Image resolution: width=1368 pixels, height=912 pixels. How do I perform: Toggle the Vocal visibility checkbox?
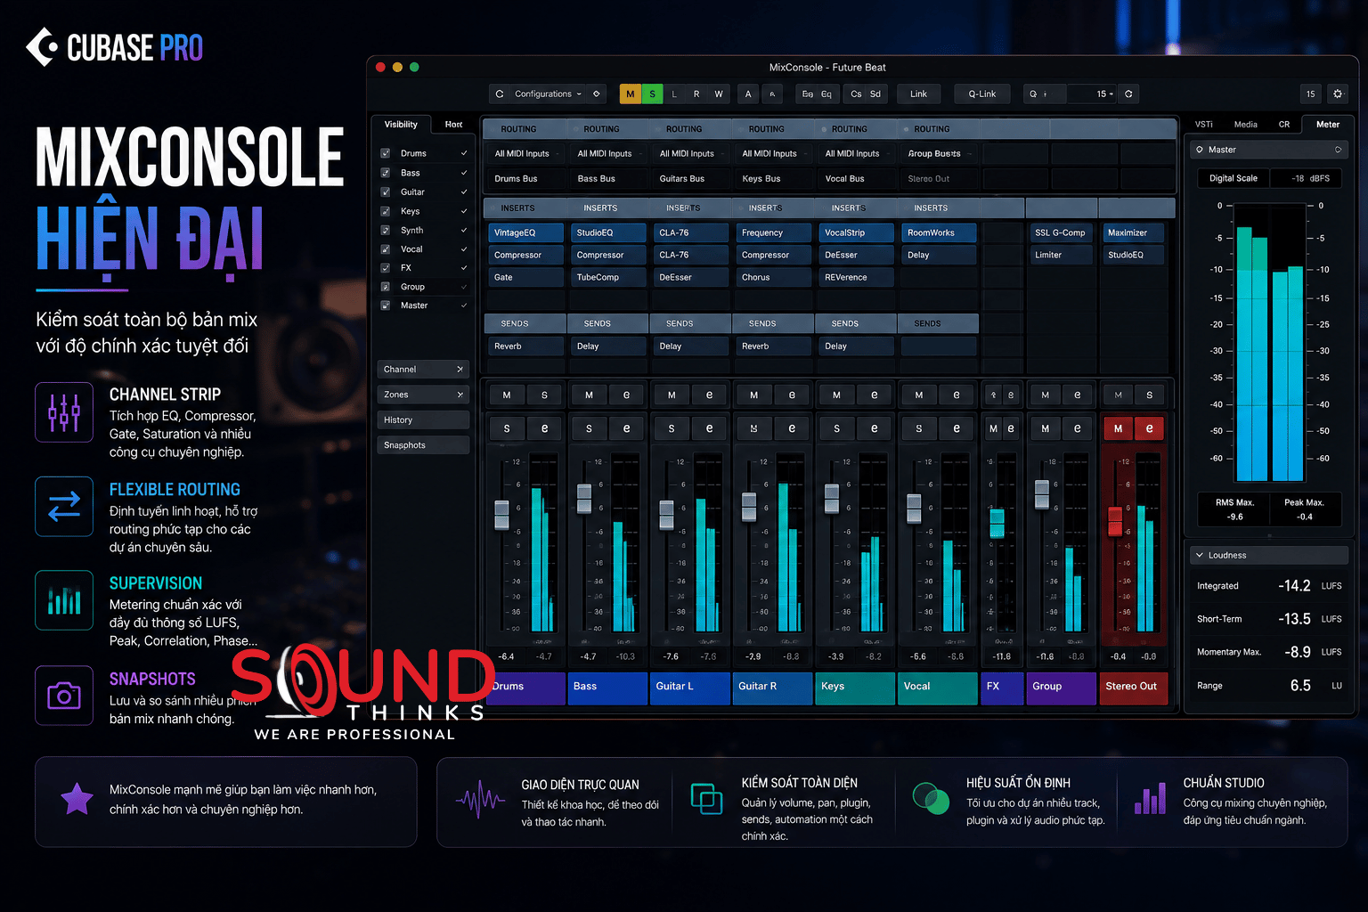pos(386,249)
